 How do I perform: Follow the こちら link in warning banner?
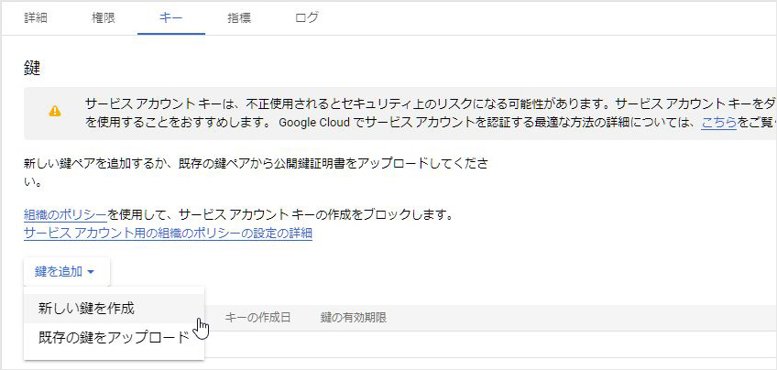(x=718, y=121)
